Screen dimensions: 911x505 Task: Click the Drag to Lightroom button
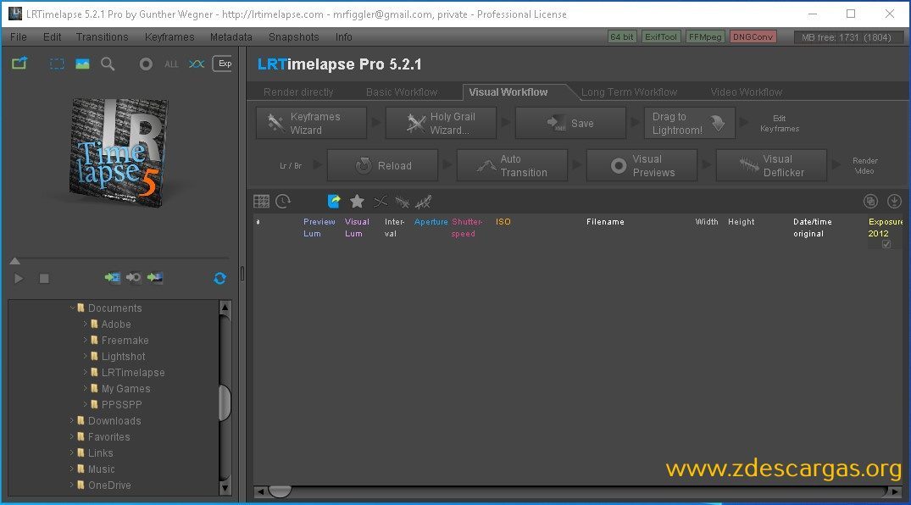(x=690, y=123)
